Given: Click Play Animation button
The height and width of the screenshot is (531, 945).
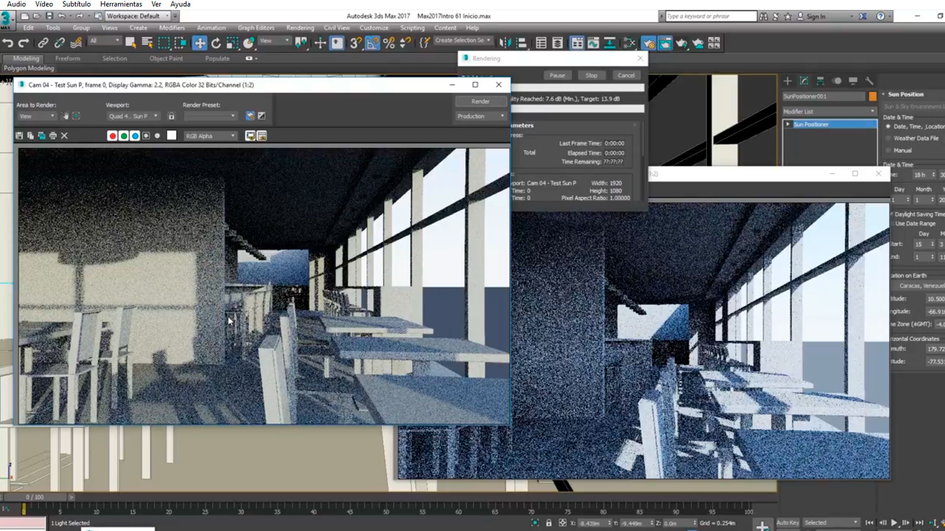Looking at the screenshot, I should (894, 523).
